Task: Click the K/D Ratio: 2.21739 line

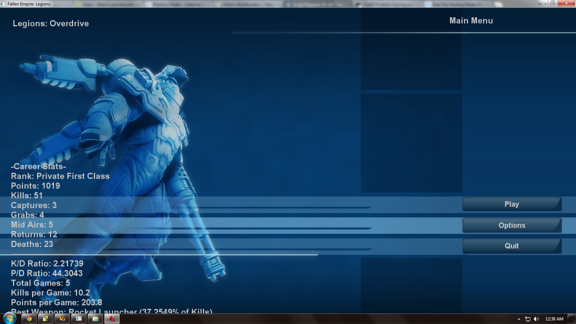Action: [47, 263]
